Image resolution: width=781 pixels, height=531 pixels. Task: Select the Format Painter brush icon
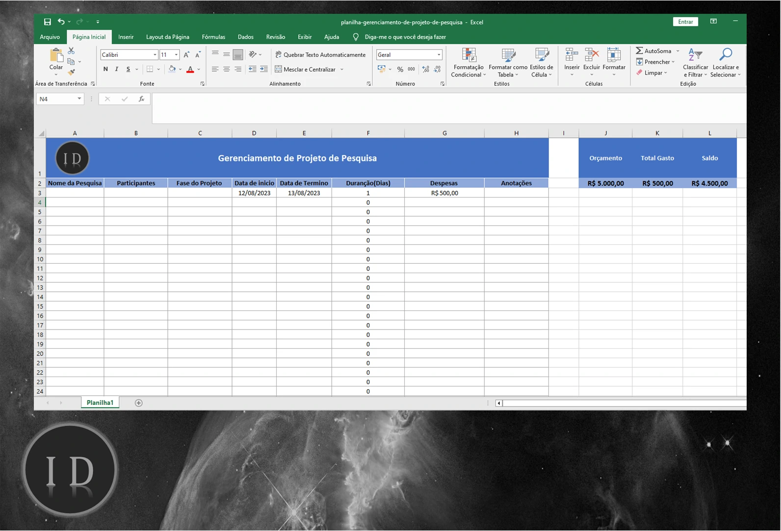pyautogui.click(x=71, y=73)
